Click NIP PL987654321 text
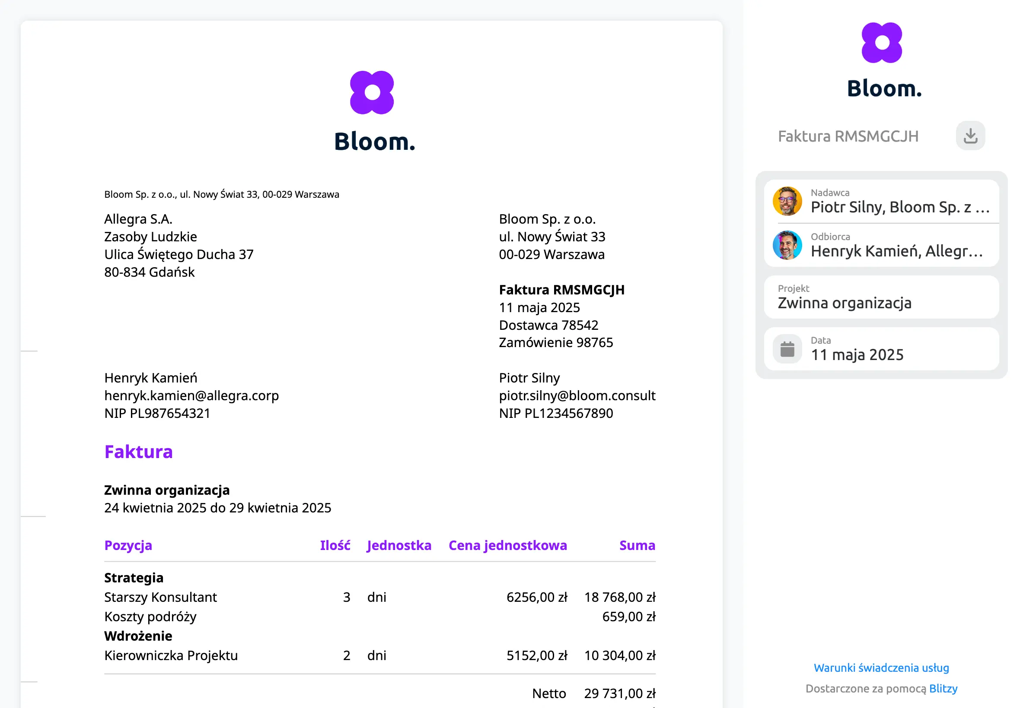This screenshot has height=708, width=1020. point(157,413)
